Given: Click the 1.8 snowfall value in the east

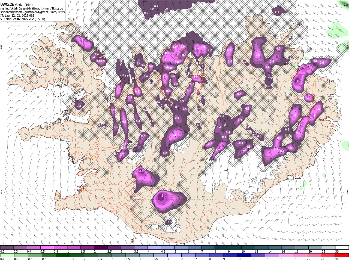Looking at the screenshot, I should pos(296,81).
